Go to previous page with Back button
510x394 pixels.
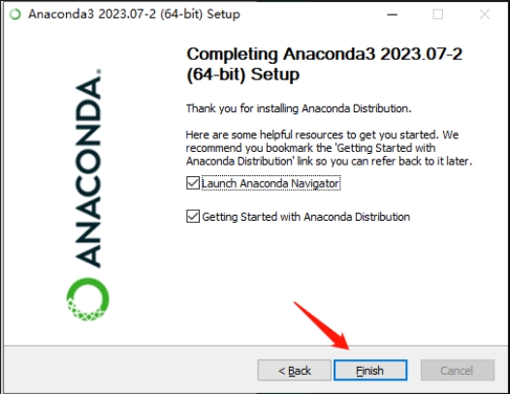295,370
